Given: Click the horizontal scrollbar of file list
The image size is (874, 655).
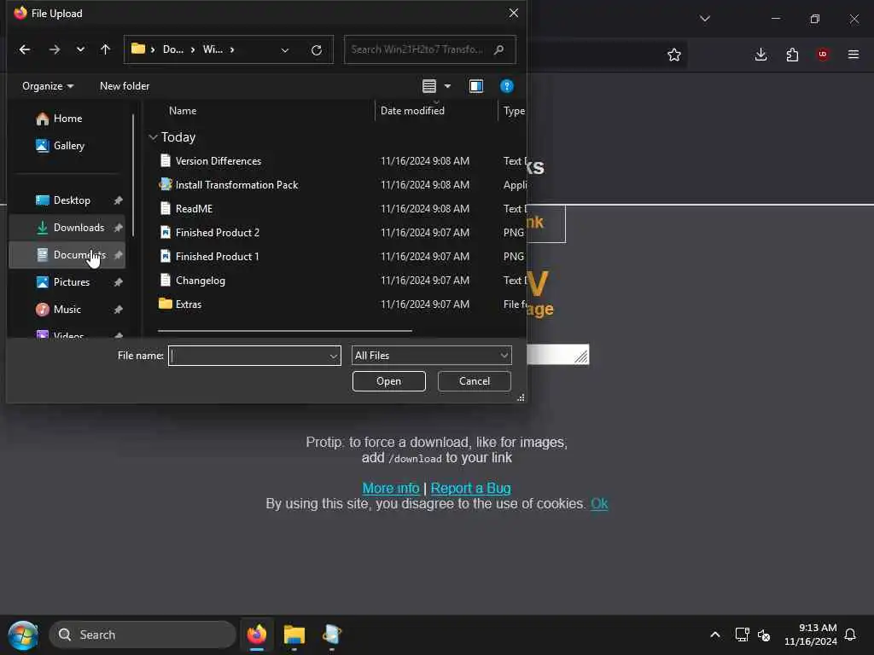Looking at the screenshot, I should tap(285, 331).
